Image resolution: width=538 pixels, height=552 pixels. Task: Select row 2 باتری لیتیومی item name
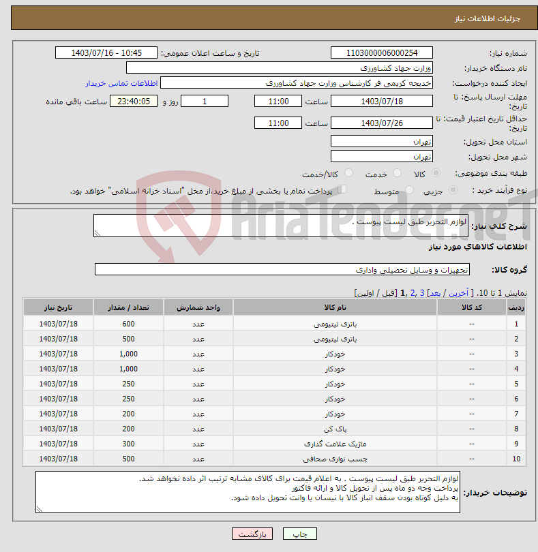coord(335,339)
